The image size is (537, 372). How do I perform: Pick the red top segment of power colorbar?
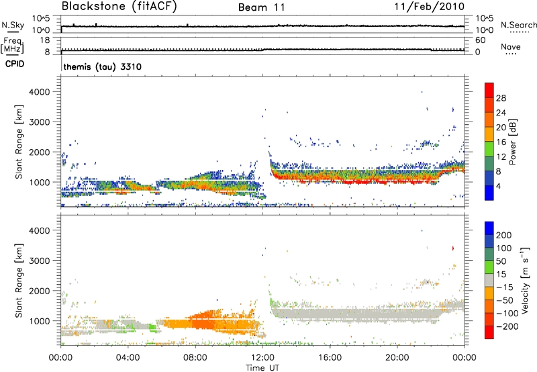coord(489,90)
